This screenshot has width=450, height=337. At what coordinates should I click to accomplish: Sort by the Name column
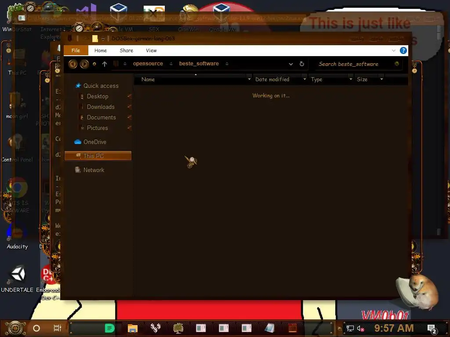[x=191, y=79]
